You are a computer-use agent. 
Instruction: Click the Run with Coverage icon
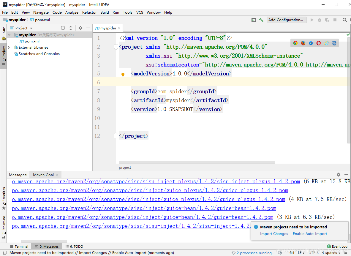point(327,20)
